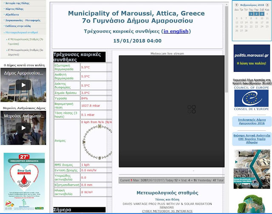
Task: Go to previous month in calendar
Action: [x=236, y=5]
